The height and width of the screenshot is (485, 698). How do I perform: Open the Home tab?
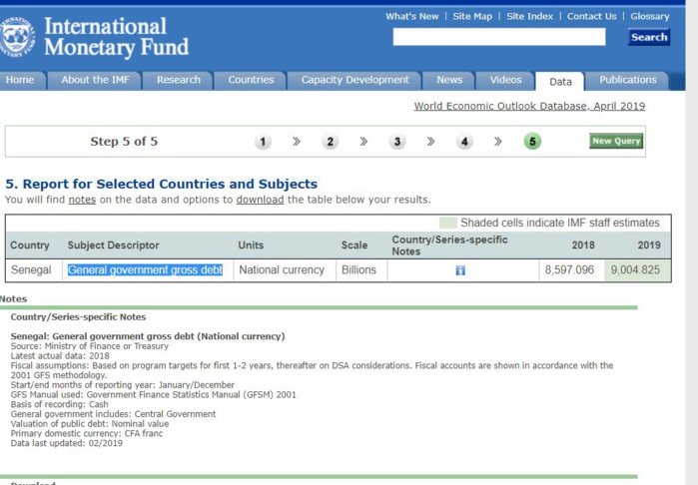[20, 80]
